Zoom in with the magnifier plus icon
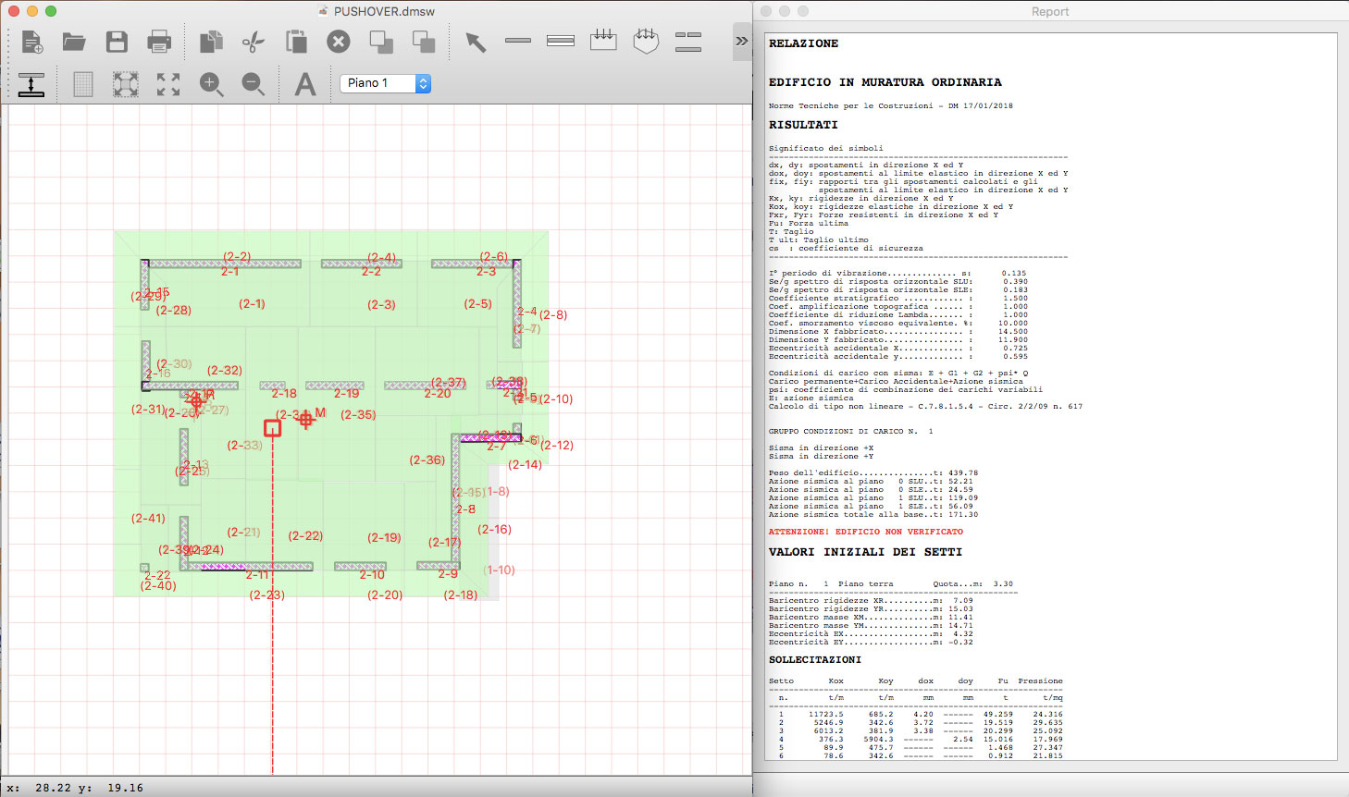This screenshot has height=797, width=1349. coord(211,84)
